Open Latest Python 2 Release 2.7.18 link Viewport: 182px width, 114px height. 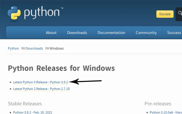[x=41, y=89]
